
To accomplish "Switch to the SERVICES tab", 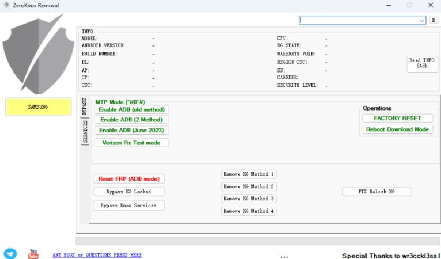I will pos(85,131).
